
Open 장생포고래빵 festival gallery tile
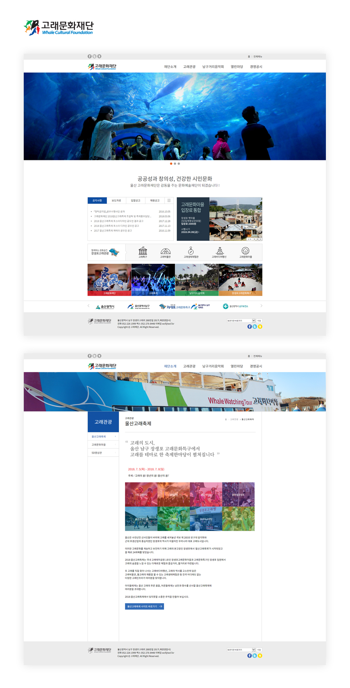click(x=206, y=519)
